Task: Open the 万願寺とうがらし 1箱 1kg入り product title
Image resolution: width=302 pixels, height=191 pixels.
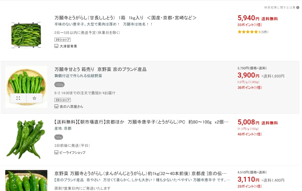Action: (125, 18)
